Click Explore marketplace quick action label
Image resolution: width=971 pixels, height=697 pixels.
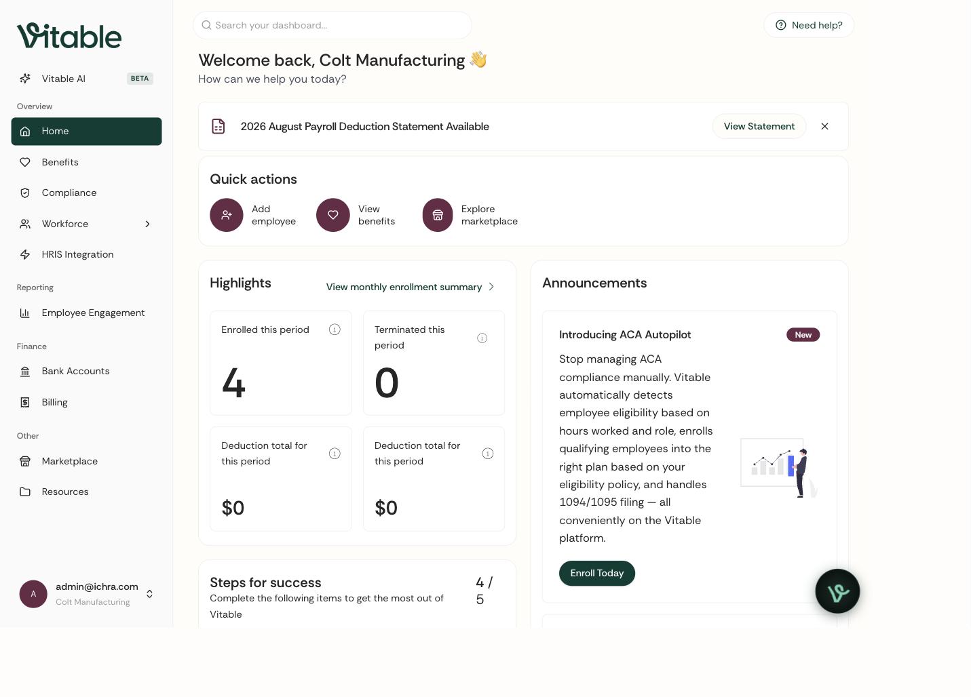tap(489, 215)
